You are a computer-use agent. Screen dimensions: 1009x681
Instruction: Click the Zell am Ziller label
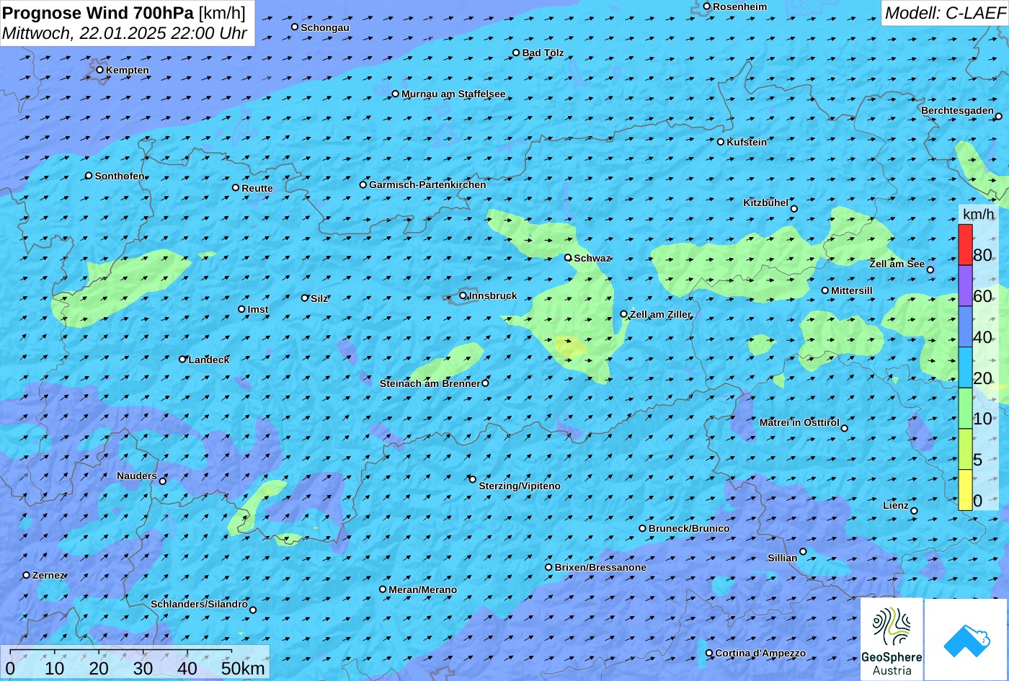(660, 314)
